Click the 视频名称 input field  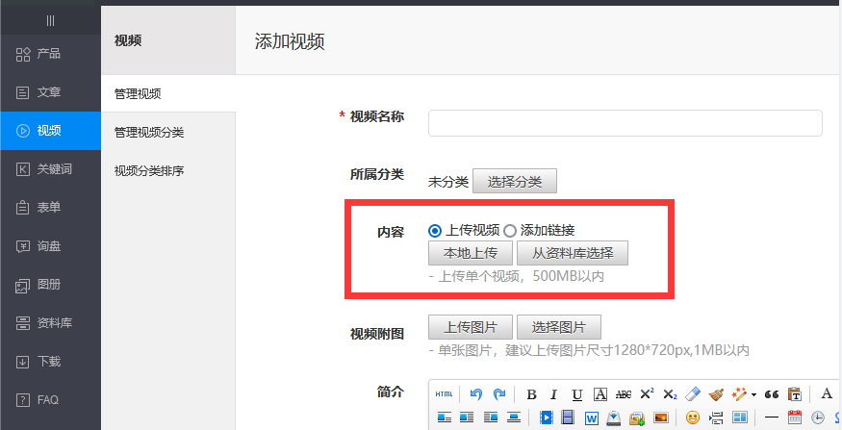point(625,123)
